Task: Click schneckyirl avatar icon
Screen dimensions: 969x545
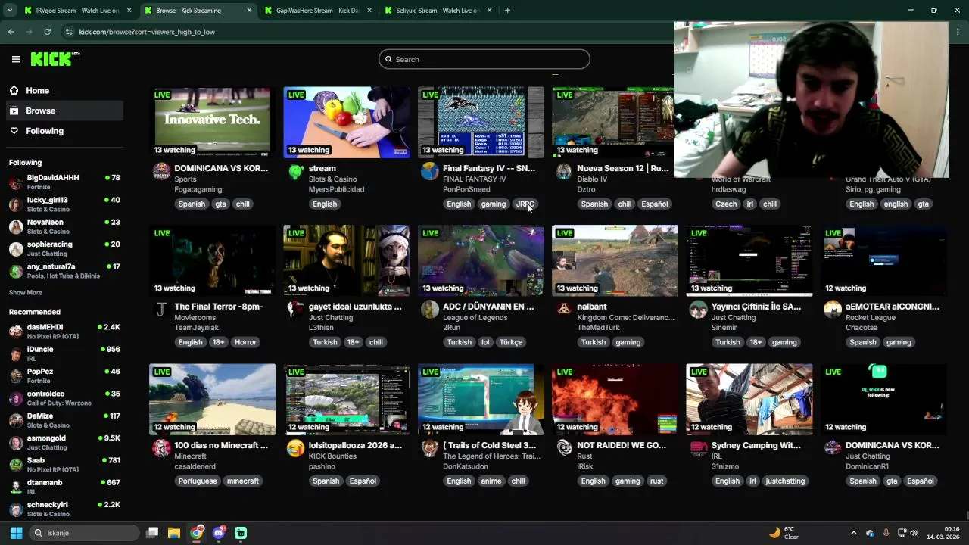Action: [16, 509]
